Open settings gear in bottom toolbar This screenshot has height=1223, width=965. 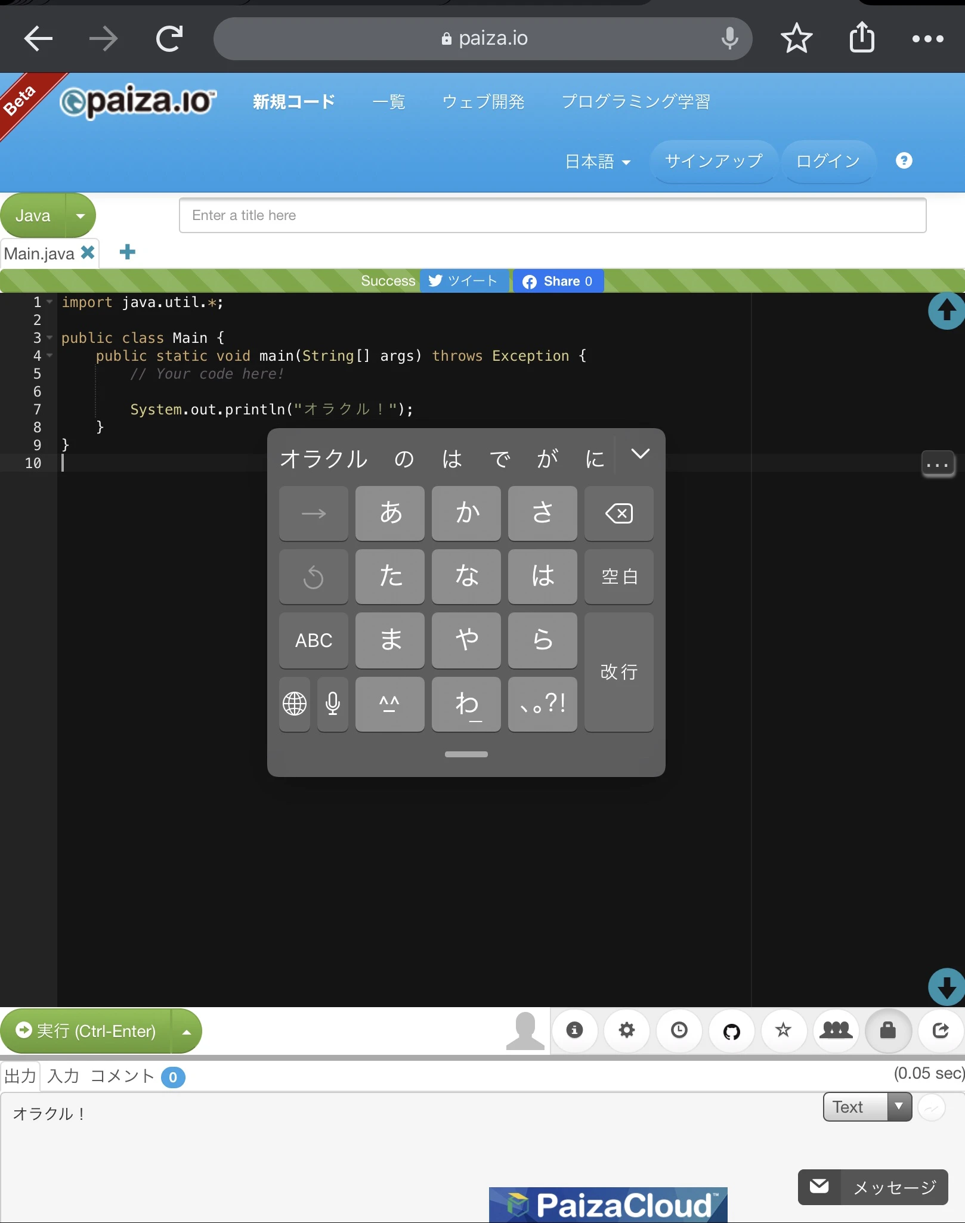(627, 1030)
